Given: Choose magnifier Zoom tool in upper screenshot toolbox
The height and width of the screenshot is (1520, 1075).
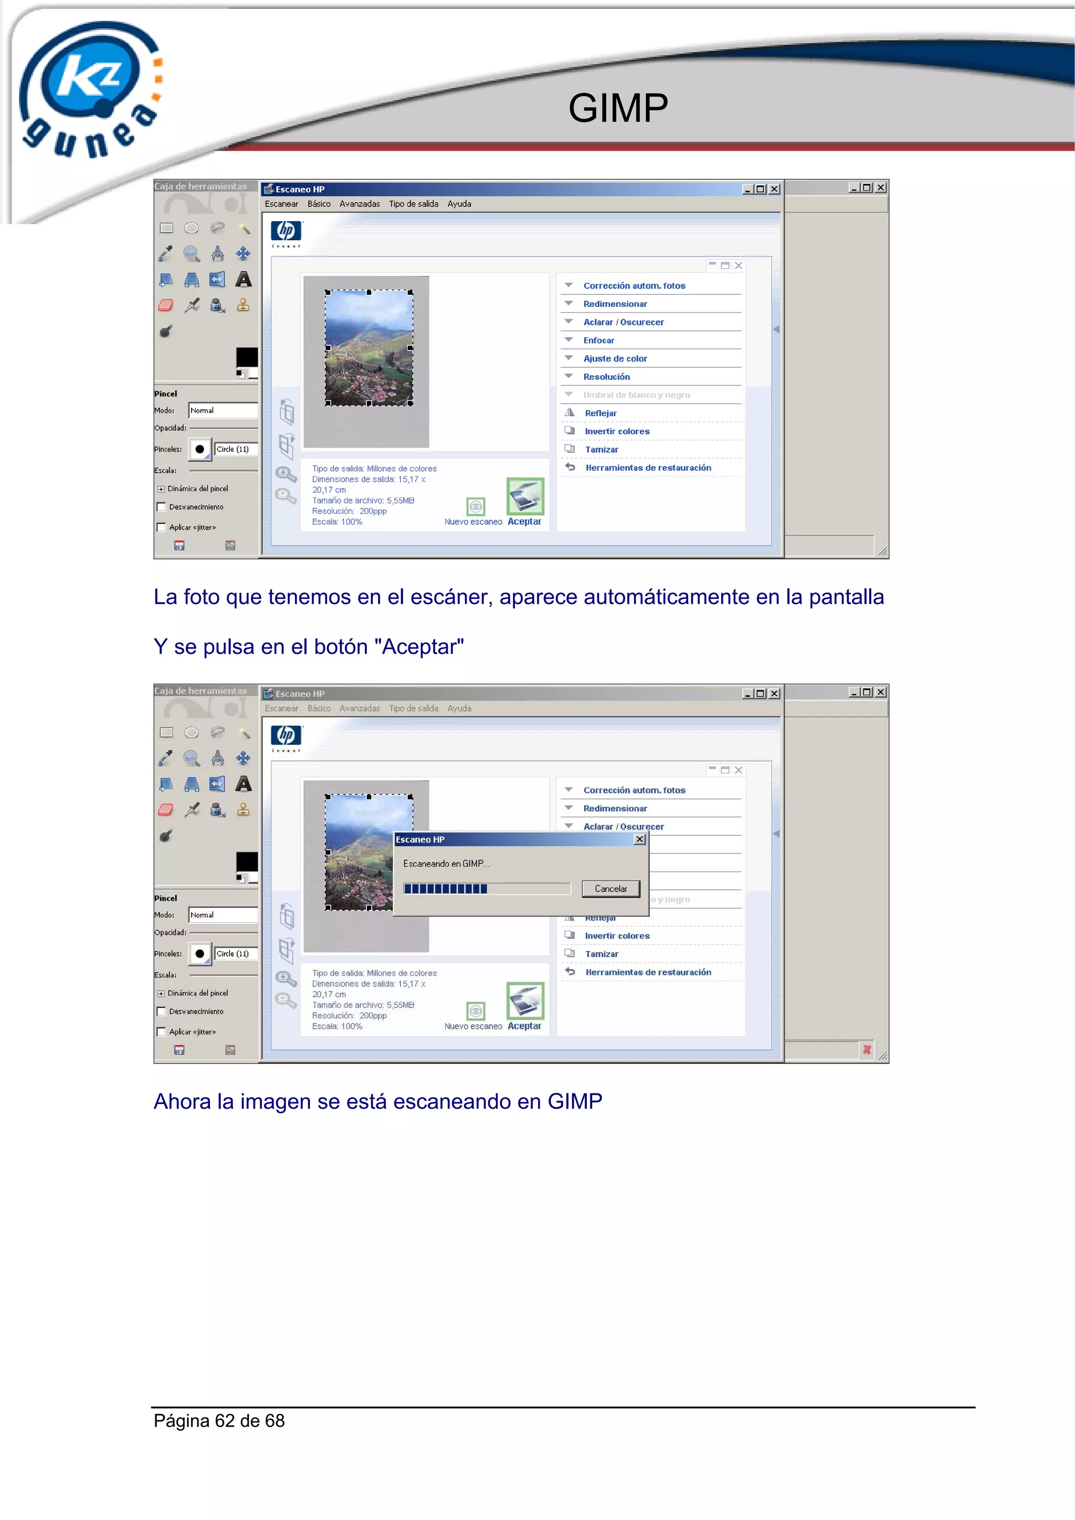Looking at the screenshot, I should coord(192,253).
